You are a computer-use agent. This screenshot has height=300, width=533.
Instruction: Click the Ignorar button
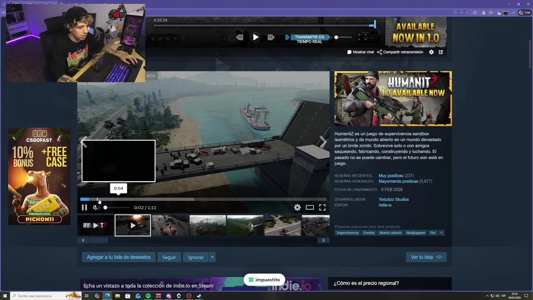click(196, 257)
